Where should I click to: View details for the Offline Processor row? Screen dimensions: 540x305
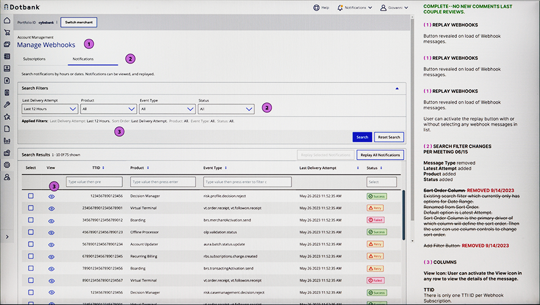[x=51, y=232]
